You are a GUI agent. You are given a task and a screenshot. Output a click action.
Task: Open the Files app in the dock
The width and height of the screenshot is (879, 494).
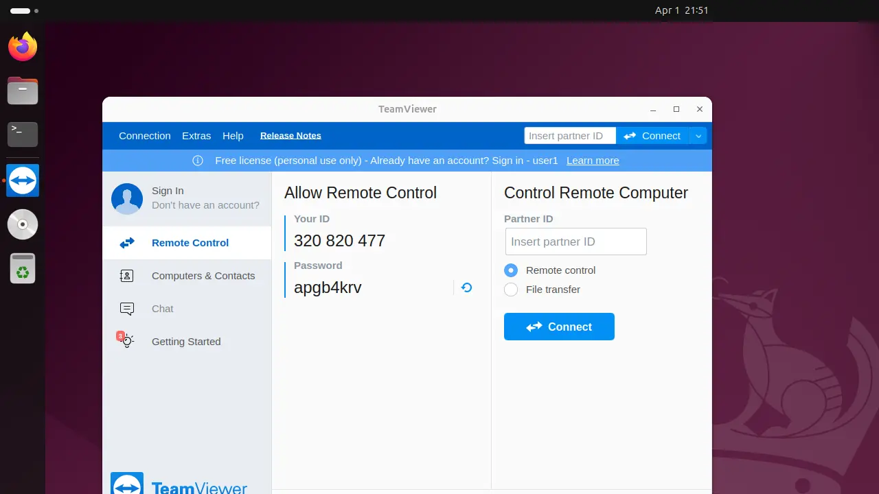click(x=23, y=91)
